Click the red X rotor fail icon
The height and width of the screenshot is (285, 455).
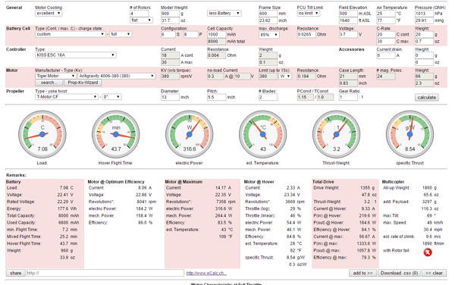[x=428, y=252]
